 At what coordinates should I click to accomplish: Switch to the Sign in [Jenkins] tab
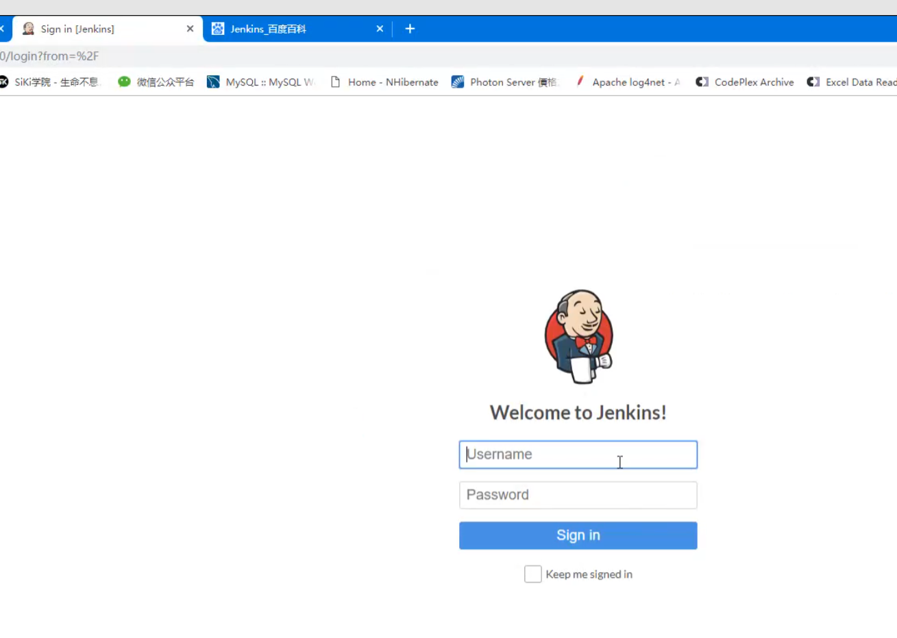coord(108,29)
